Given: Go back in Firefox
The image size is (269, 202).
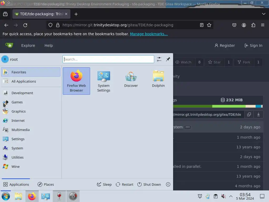Looking at the screenshot, I should [6, 25].
